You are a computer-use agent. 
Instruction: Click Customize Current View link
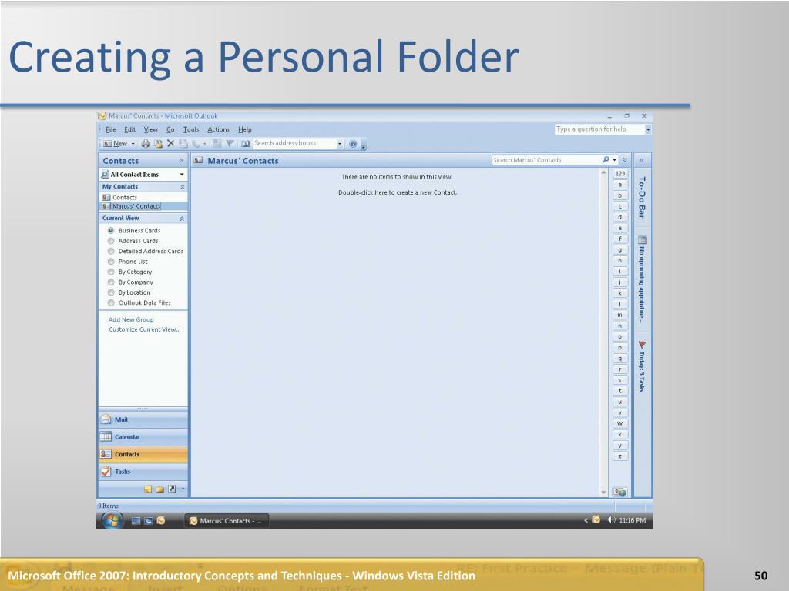coord(144,329)
